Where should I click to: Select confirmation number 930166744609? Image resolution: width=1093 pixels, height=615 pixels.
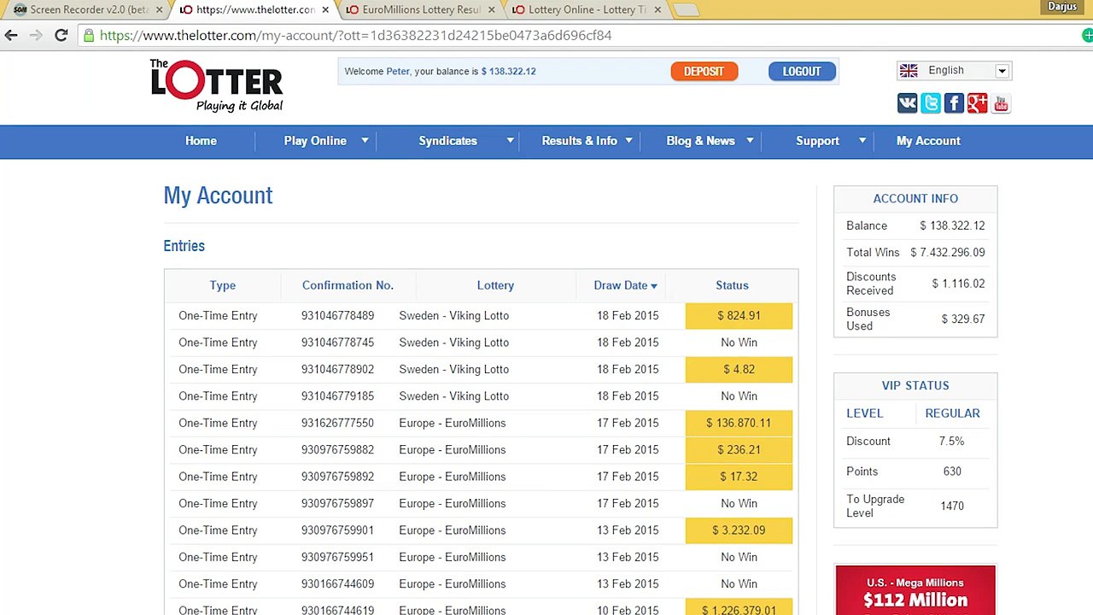coord(337,584)
